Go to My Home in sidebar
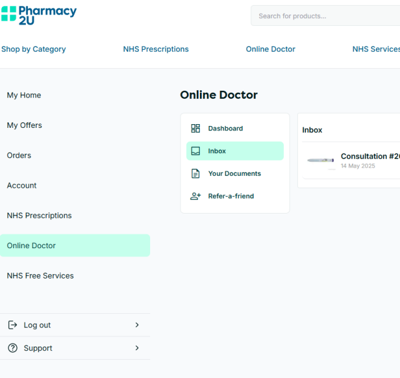This screenshot has height=378, width=400. tap(24, 95)
